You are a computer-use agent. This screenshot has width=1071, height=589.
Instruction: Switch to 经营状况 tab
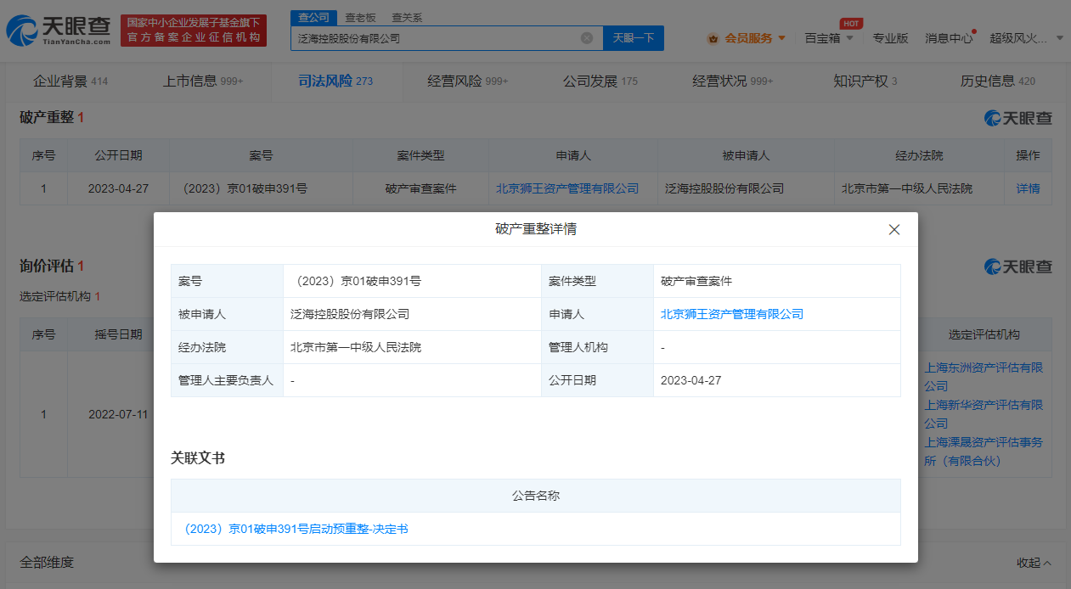733,81
